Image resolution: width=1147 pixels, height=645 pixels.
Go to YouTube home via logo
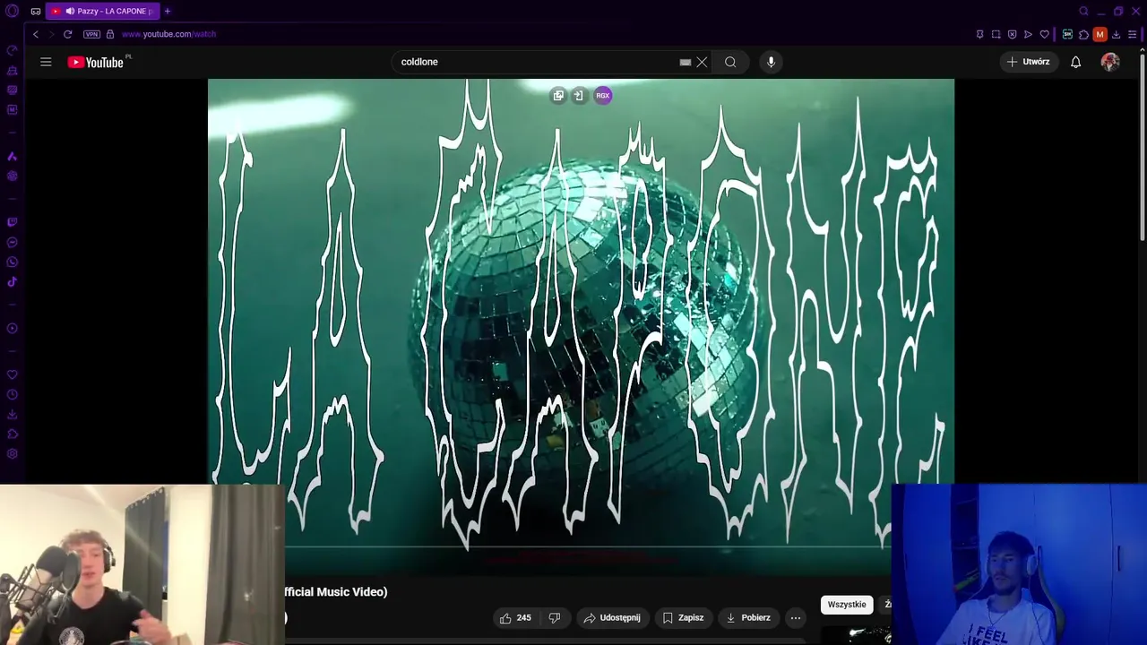97,62
